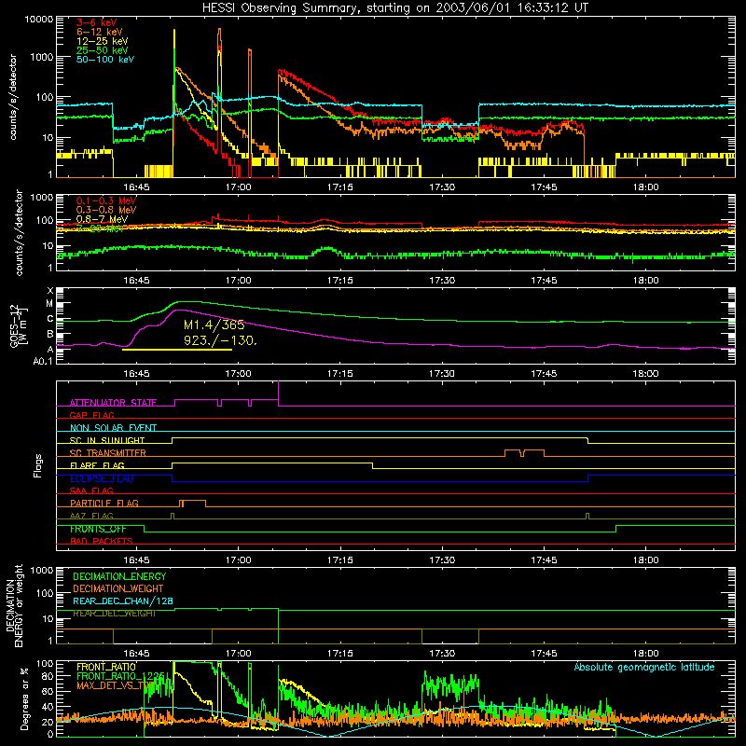Click the 'B' class label on GOES axis
The image size is (746, 746).
pyautogui.click(x=50, y=334)
